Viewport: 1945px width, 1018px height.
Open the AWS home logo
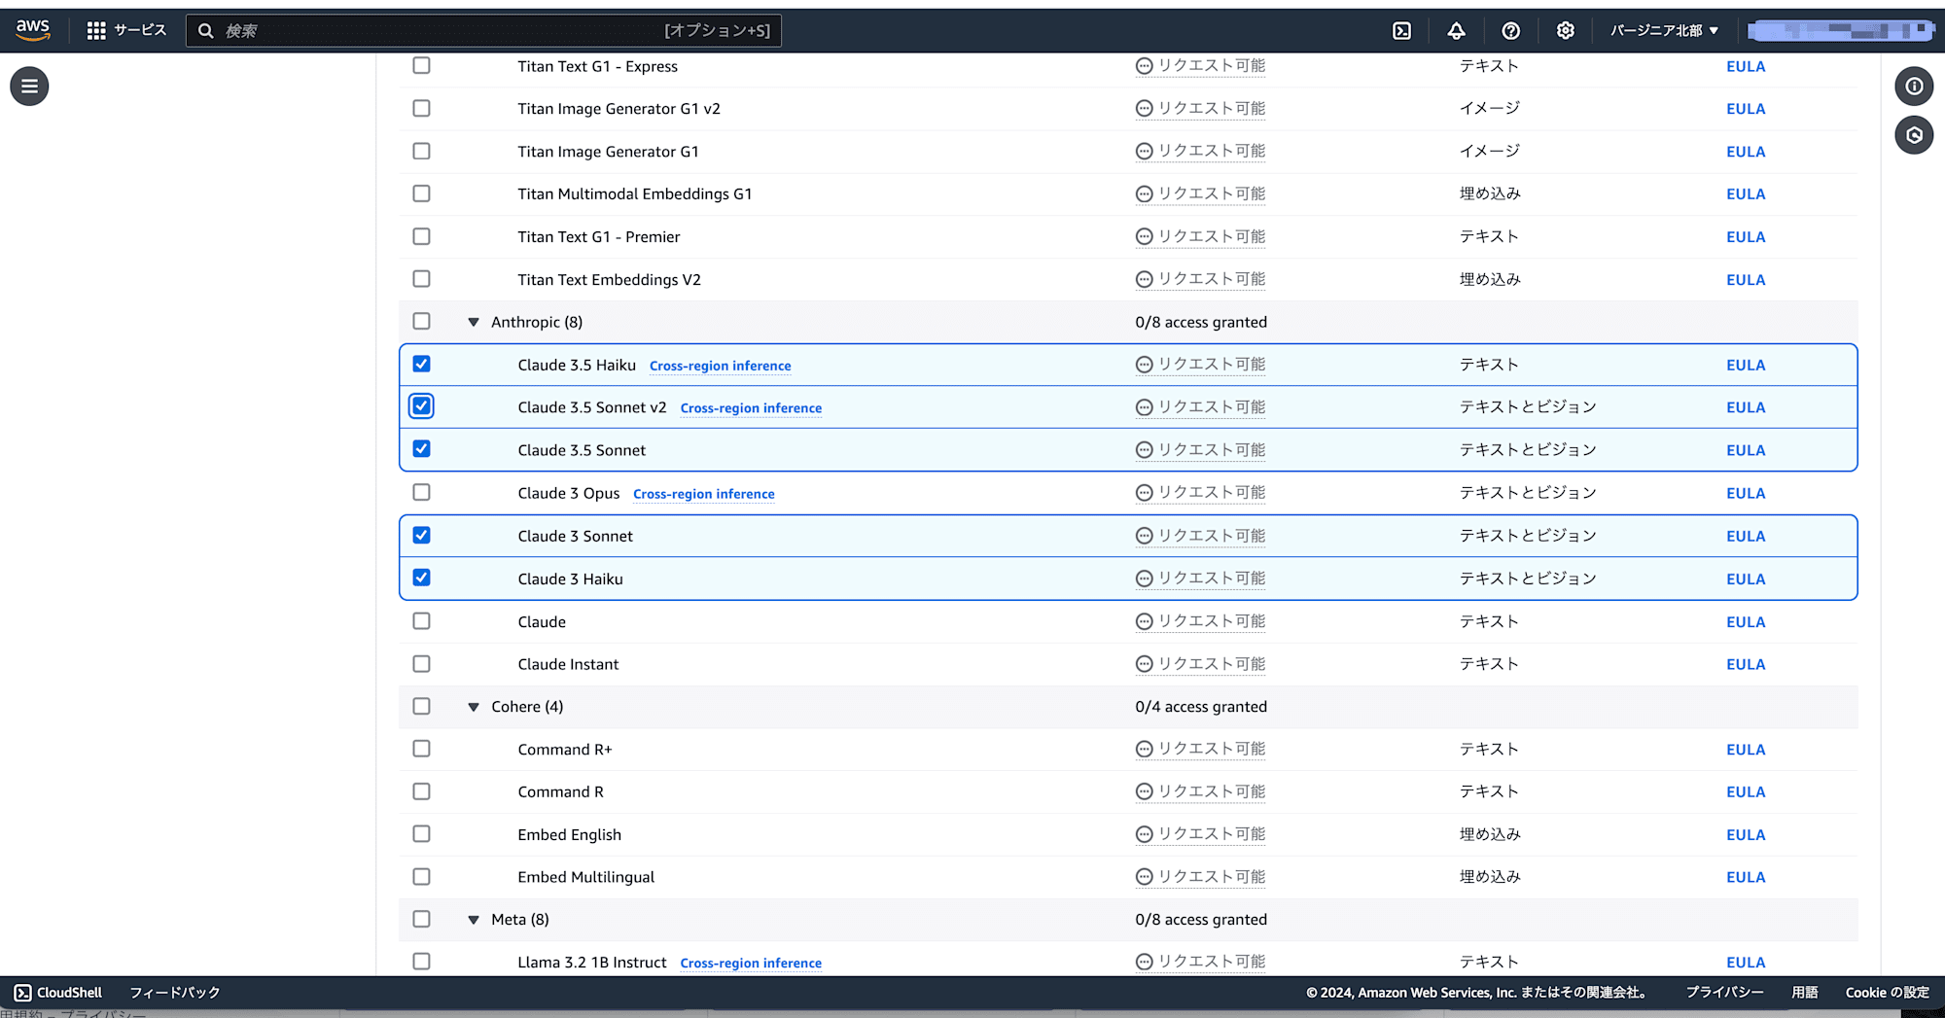coord(33,30)
